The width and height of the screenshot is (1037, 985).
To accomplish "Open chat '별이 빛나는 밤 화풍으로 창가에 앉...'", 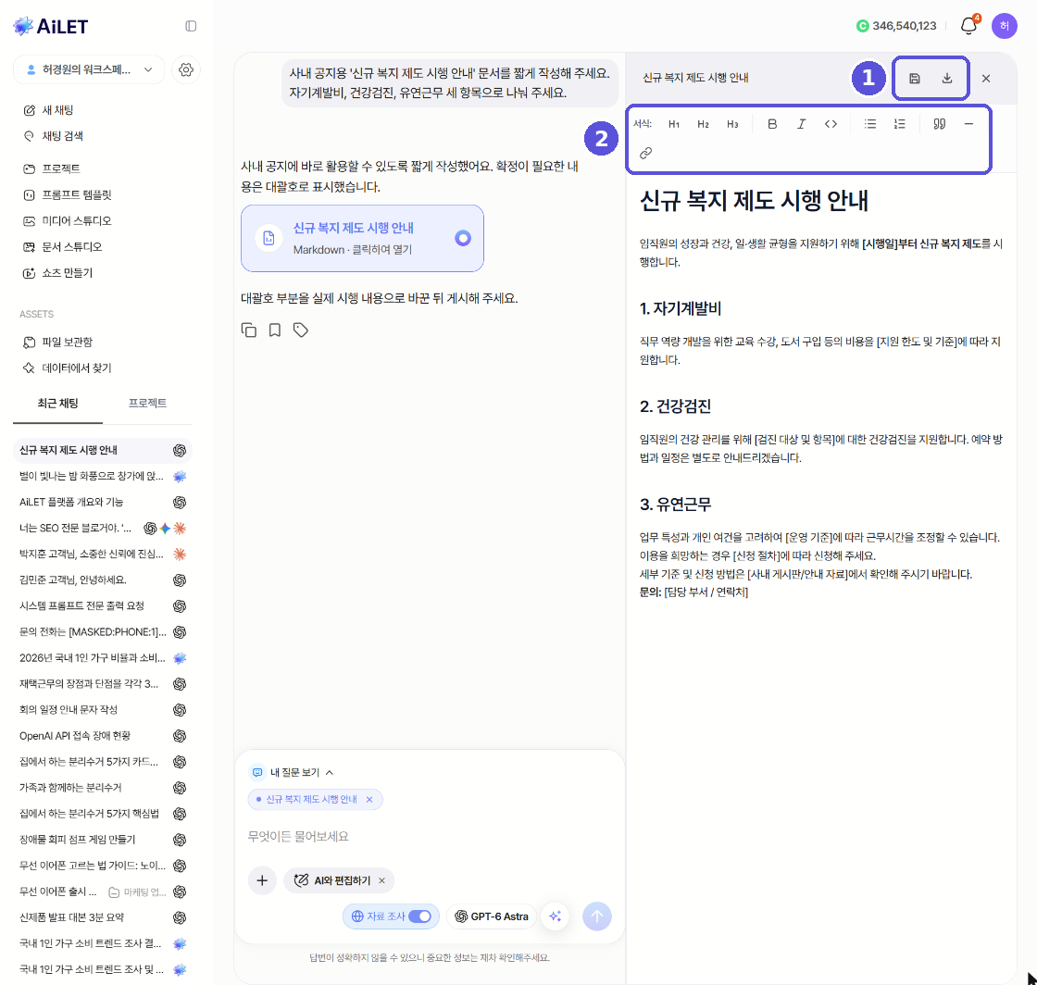I will point(103,476).
